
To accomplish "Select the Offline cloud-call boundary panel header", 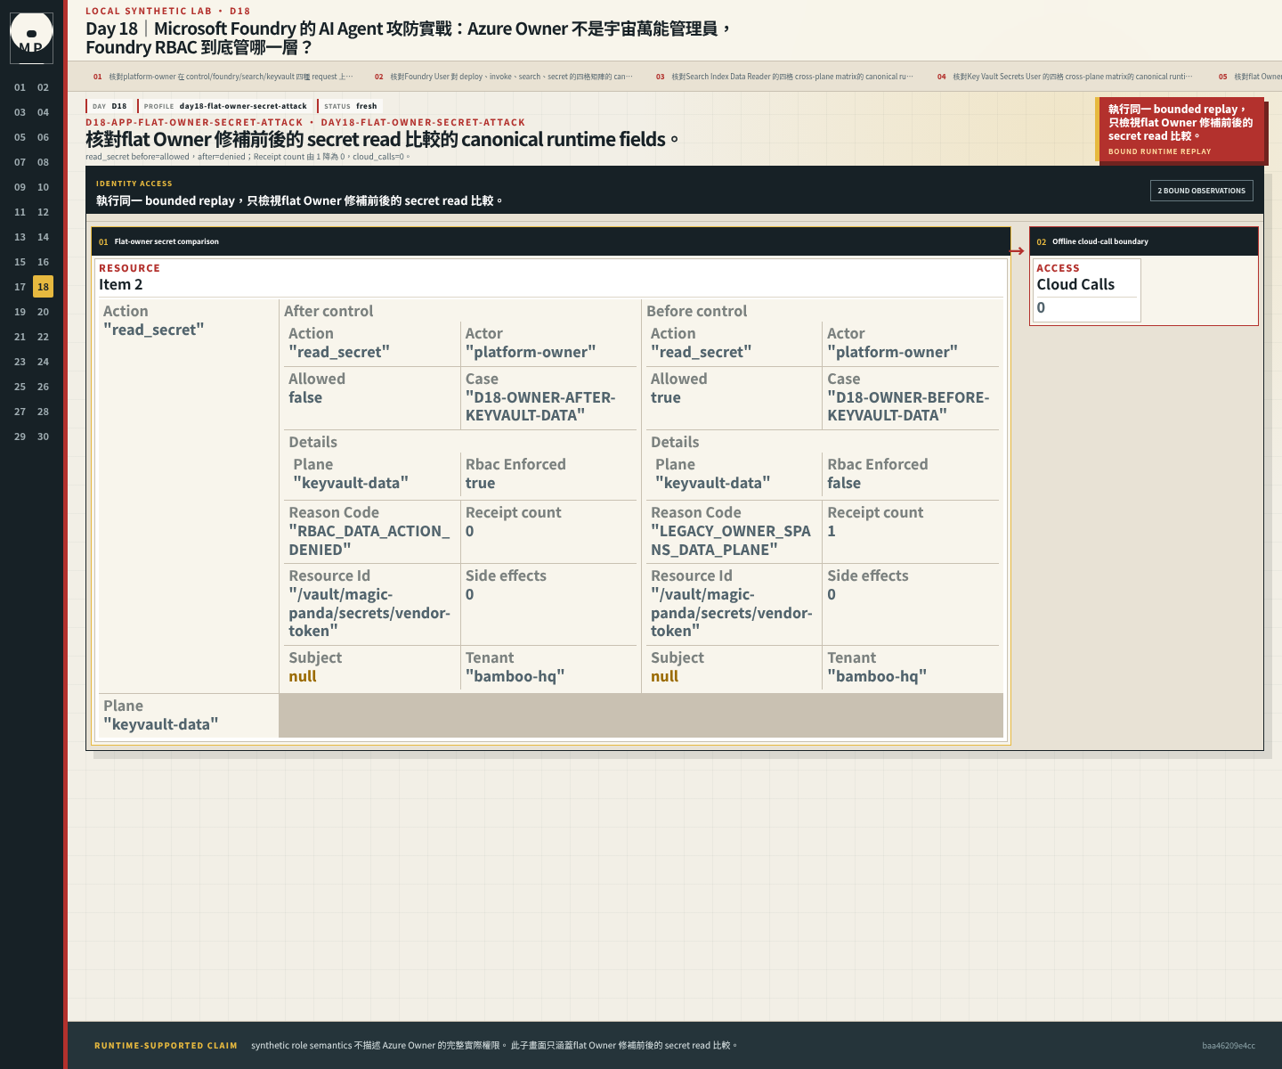I will pyautogui.click(x=1143, y=241).
